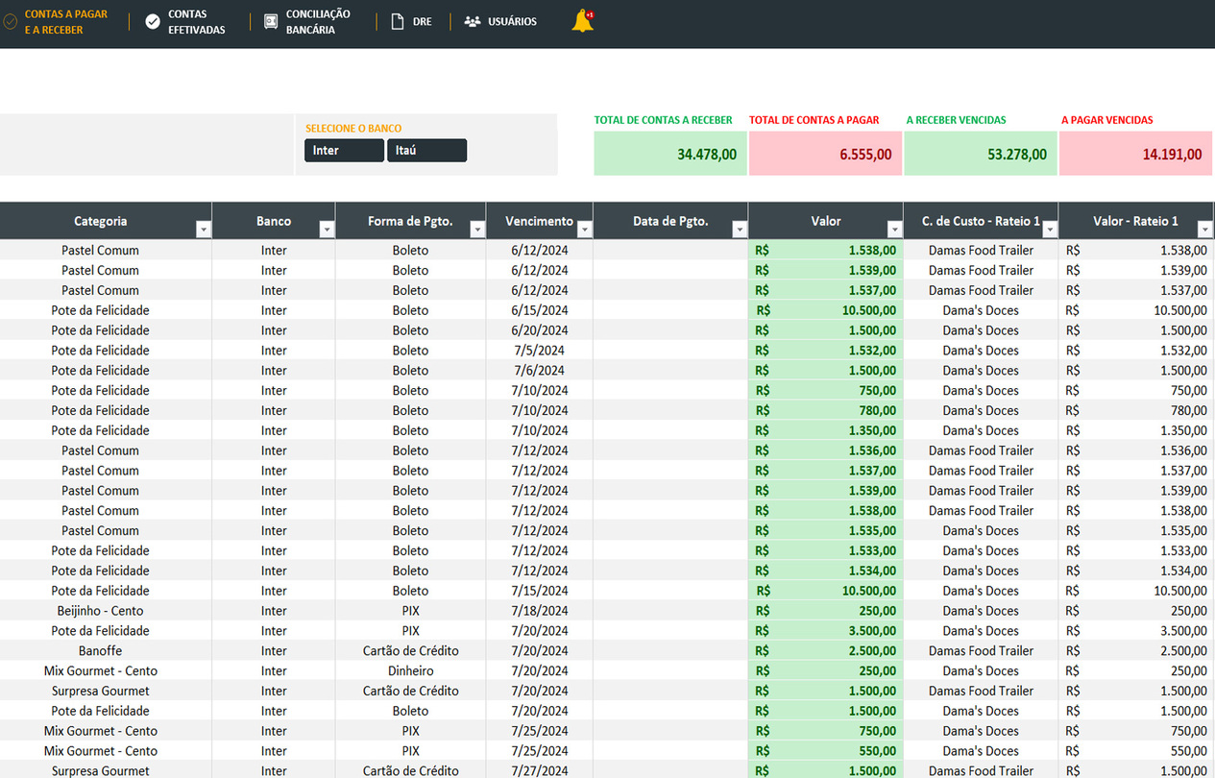Select the 2.500,00 green Valor cell

point(825,651)
